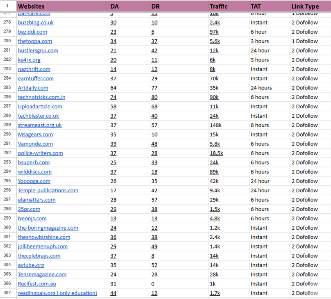This screenshot has height=299, width=331.
Task: Open the theshowbizshine.com link
Action: (x=44, y=237)
